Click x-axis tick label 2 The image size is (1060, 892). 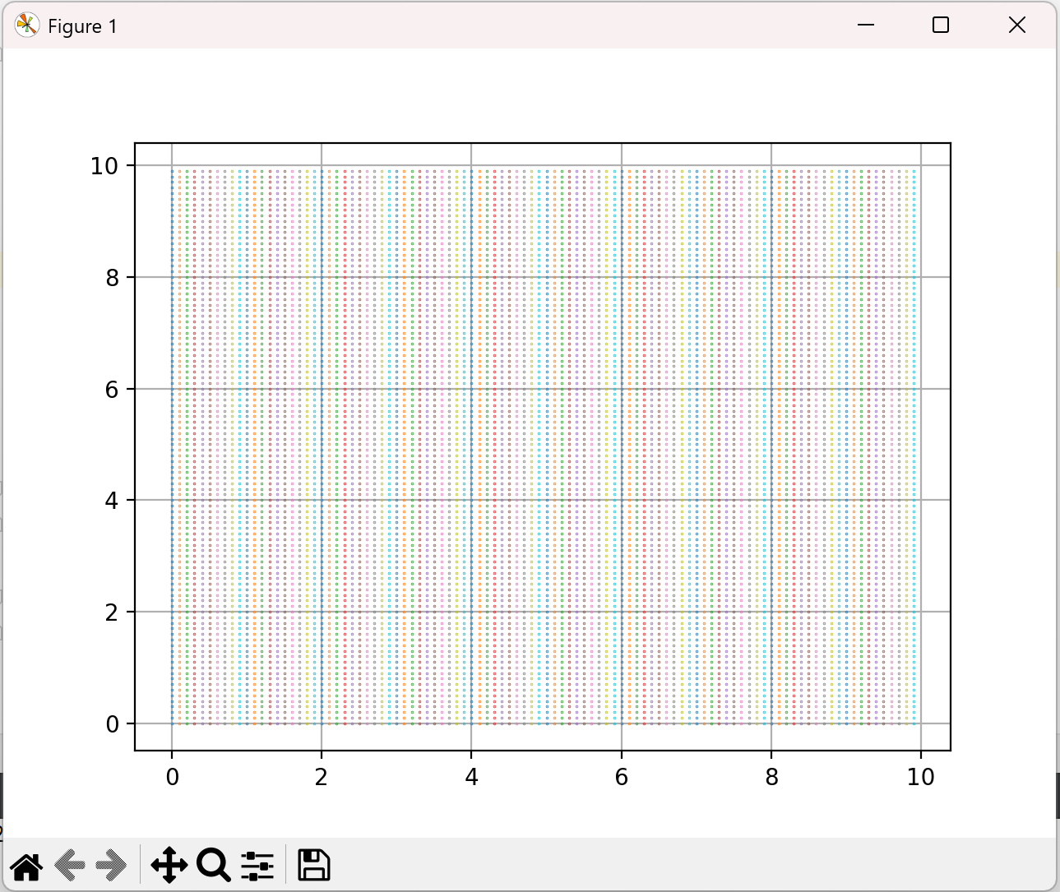click(322, 777)
